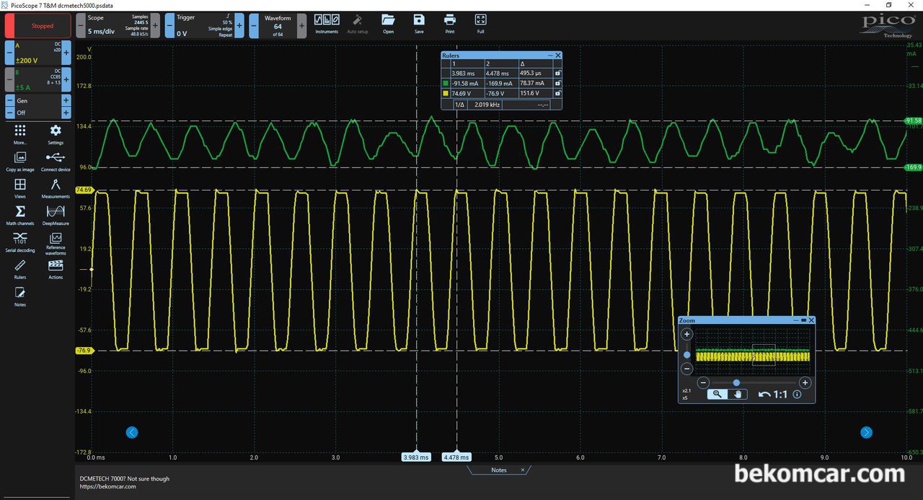Increase Scope timebase with plus
Screen dimensions: 923x500
pos(155,25)
